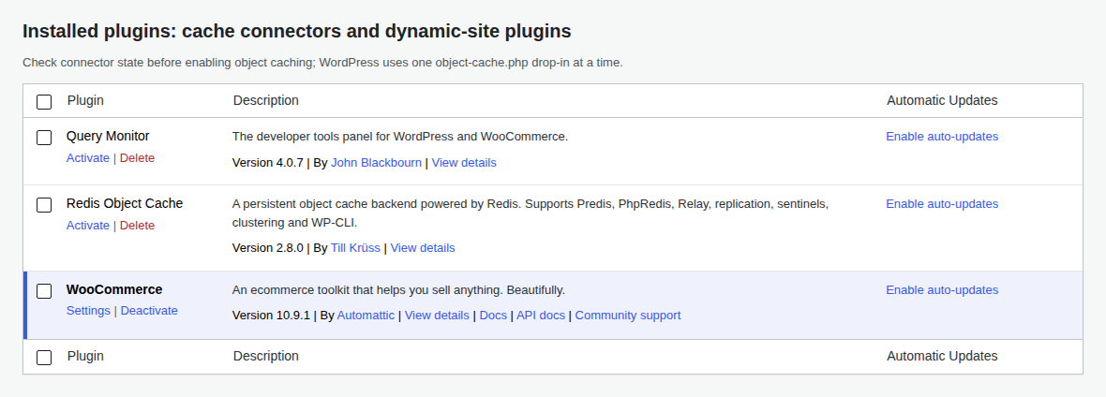Image resolution: width=1106 pixels, height=397 pixels.
Task: Click the footer 'Plugin' column label
Action: coord(85,356)
